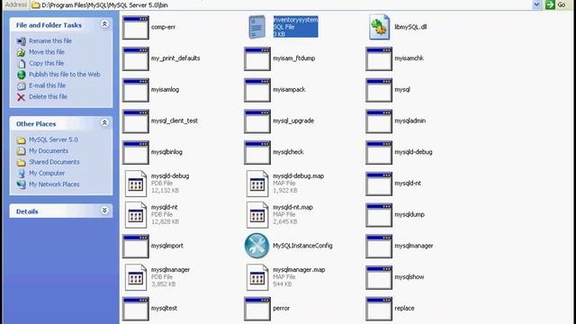
Task: Open the Address bar dropdown arrow
Action: tap(536, 4)
